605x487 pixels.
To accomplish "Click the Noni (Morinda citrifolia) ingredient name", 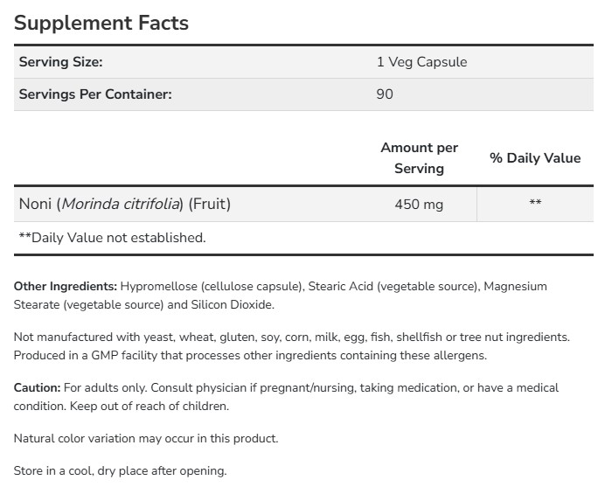I will [x=125, y=205].
